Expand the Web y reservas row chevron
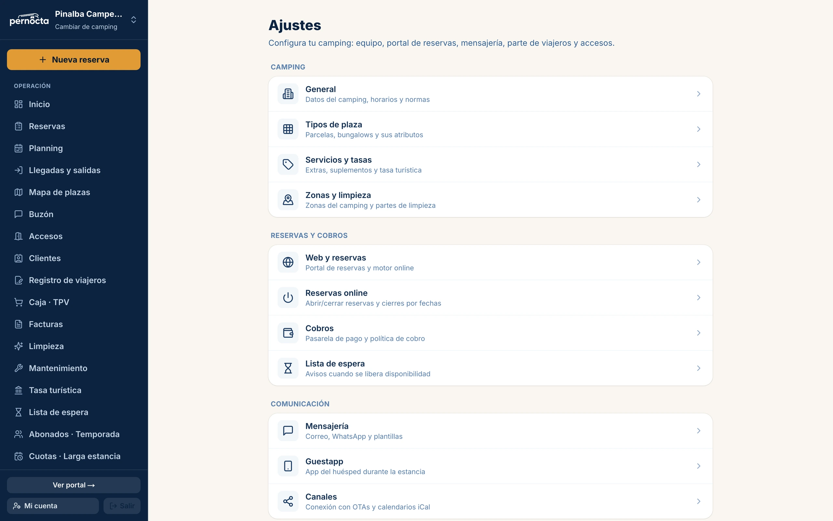The height and width of the screenshot is (521, 833). [x=699, y=262]
